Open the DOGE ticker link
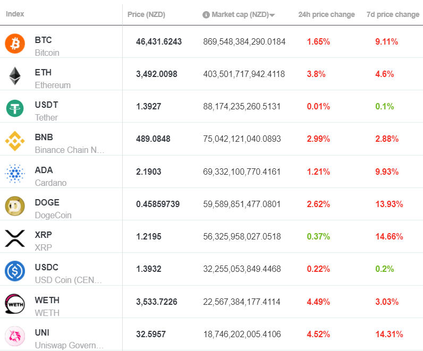This screenshot has width=423, height=351. point(47,202)
